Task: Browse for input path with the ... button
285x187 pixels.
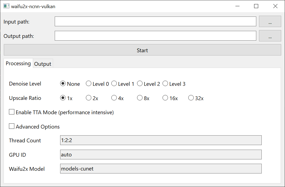Action: (x=270, y=21)
